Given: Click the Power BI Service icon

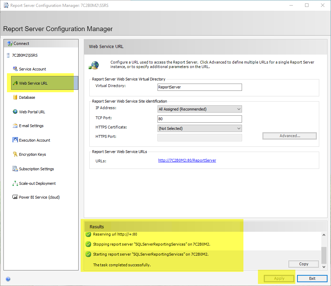Looking at the screenshot, I should coord(15,197).
